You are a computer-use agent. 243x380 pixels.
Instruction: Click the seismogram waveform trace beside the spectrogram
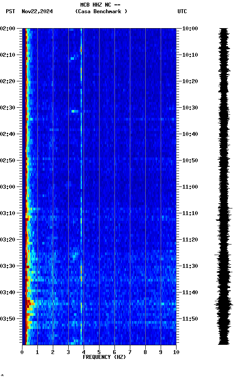point(224,186)
